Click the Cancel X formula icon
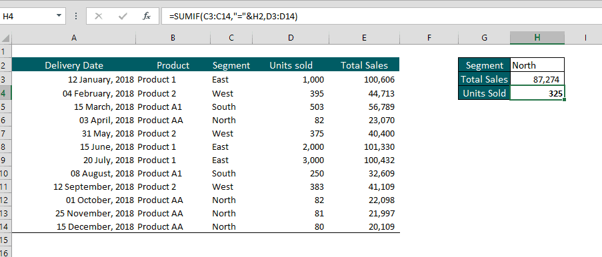The image size is (602, 257). coord(99,16)
